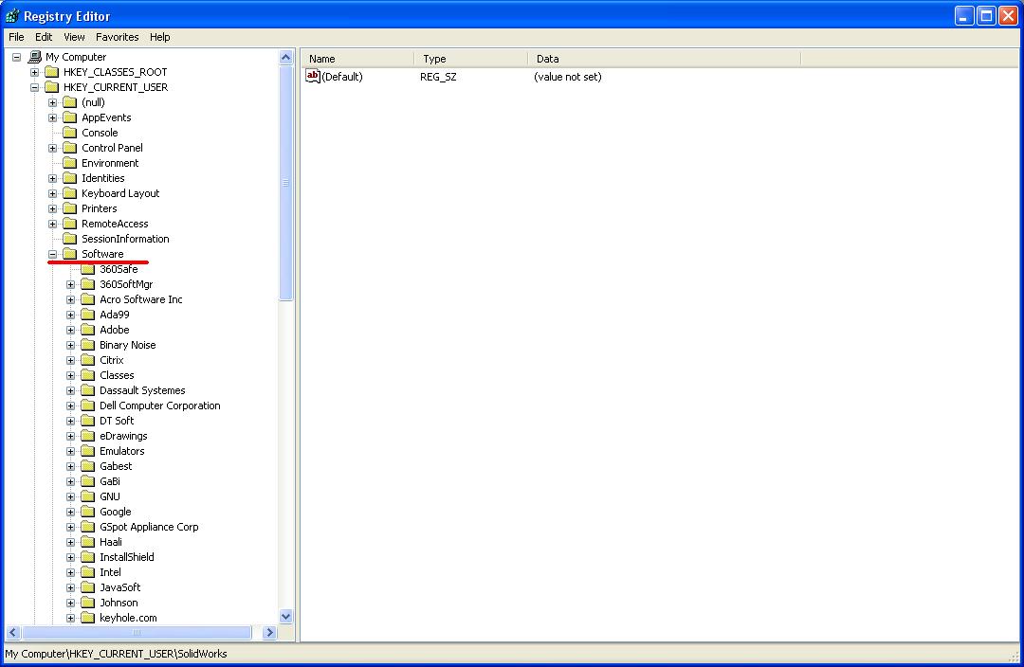Click the tree horizontal scroll left arrow
Image resolution: width=1024 pixels, height=667 pixels.
tap(13, 632)
